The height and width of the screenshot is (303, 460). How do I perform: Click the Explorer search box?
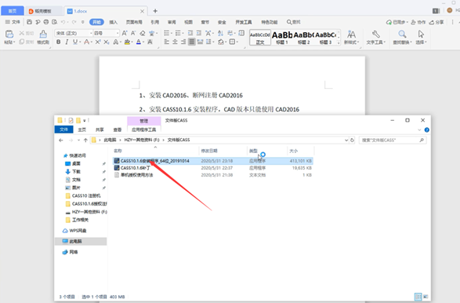pyautogui.click(x=393, y=141)
